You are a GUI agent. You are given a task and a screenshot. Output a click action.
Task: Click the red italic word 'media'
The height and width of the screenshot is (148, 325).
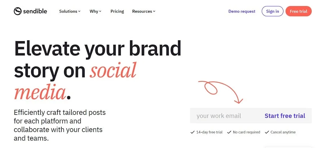point(40,92)
